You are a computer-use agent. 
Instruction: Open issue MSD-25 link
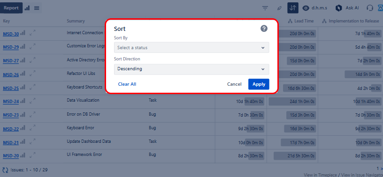click(11, 88)
